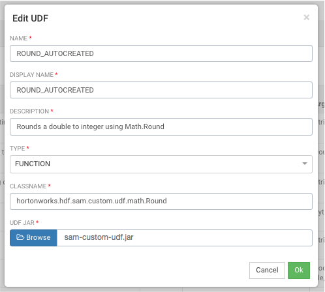Click the CLASSNAME label
The width and height of the screenshot is (325, 292).
[28, 186]
